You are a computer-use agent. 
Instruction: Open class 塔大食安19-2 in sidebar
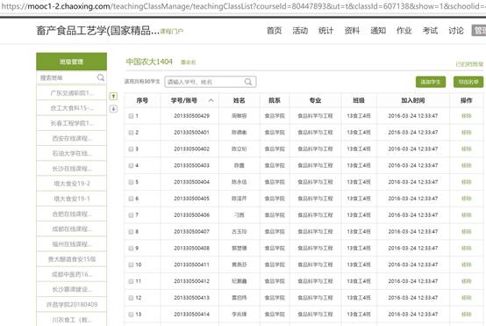[72, 184]
